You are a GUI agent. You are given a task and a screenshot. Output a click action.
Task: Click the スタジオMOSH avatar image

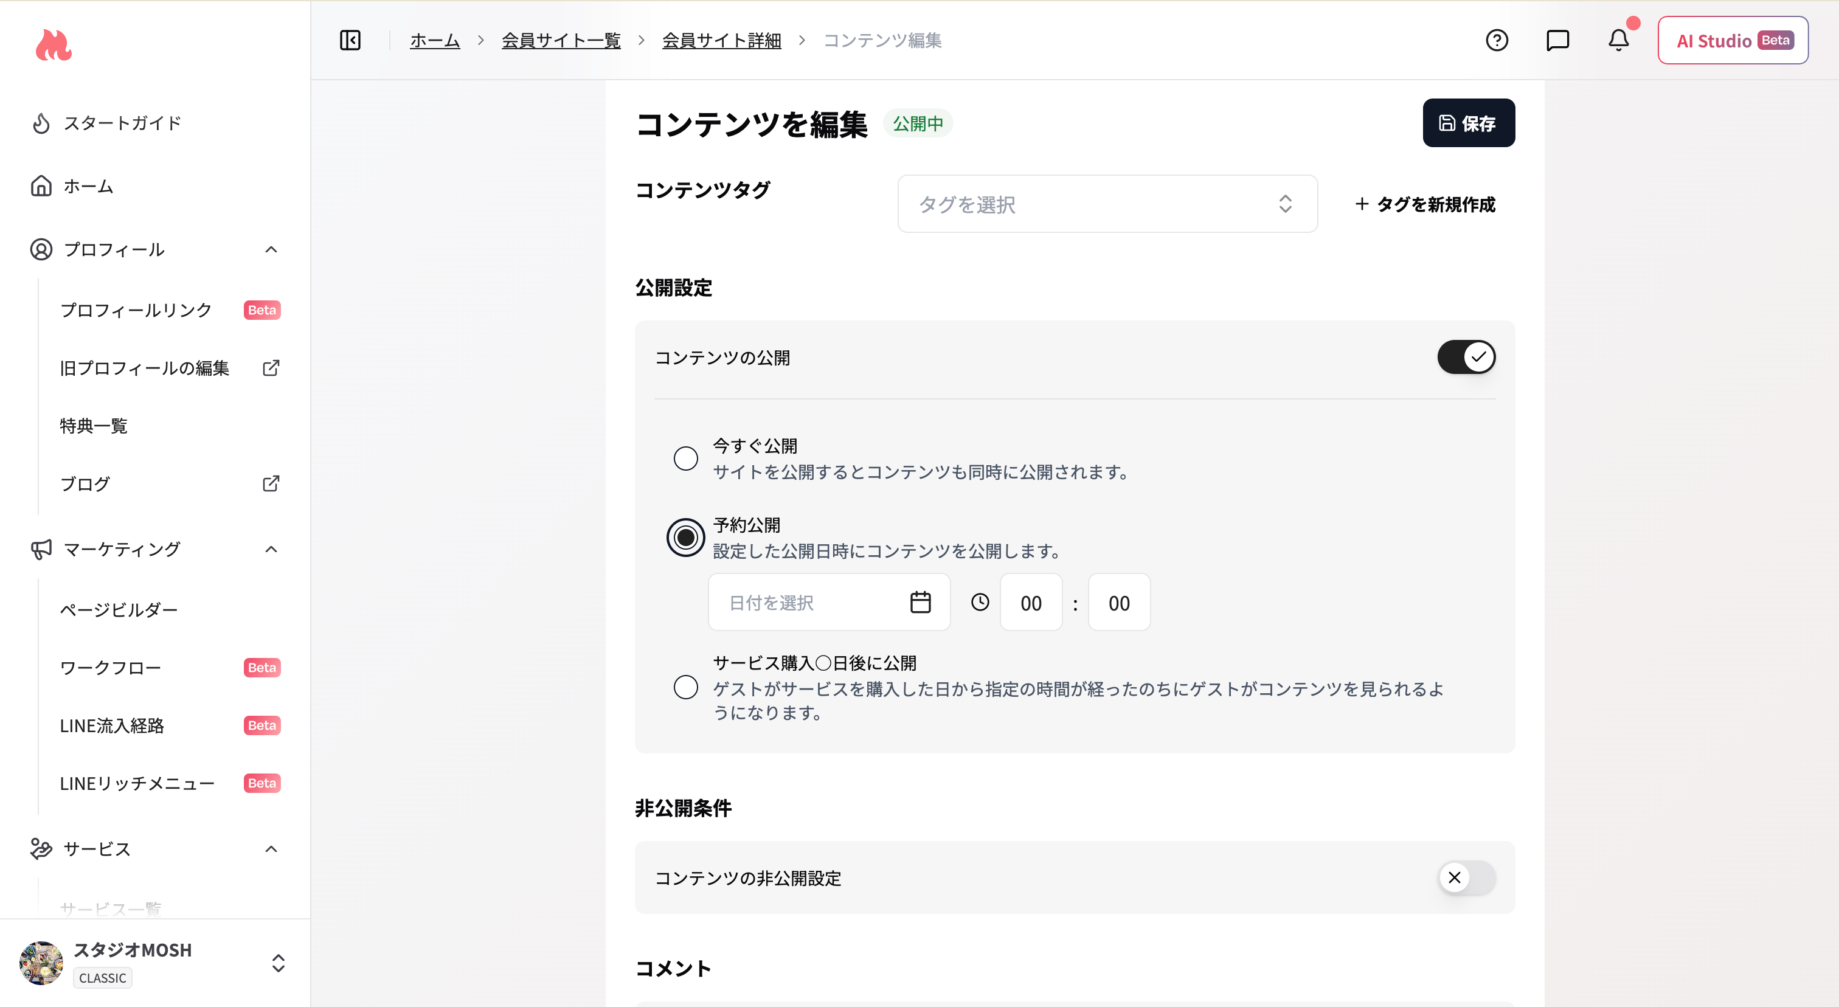(x=41, y=963)
